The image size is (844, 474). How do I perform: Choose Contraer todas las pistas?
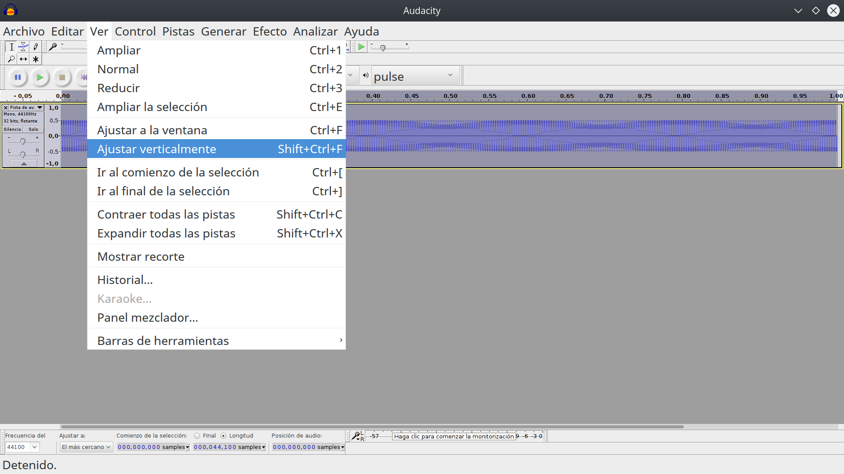point(216,215)
